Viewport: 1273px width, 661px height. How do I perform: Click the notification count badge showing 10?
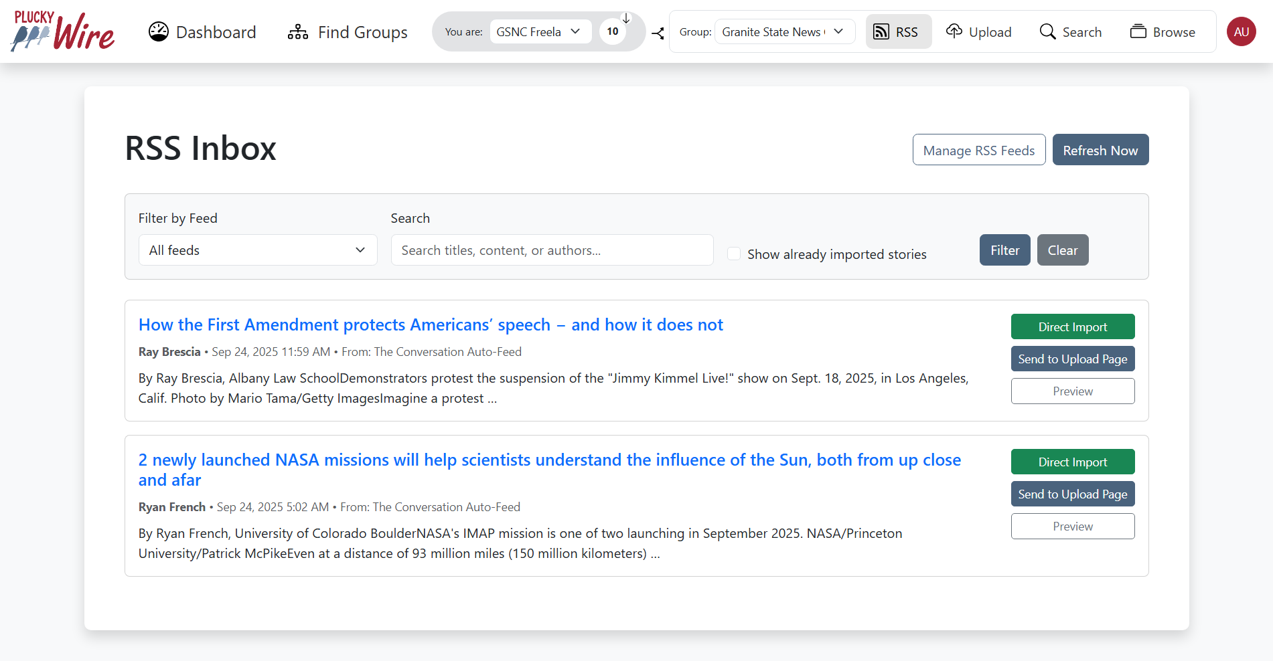point(612,31)
